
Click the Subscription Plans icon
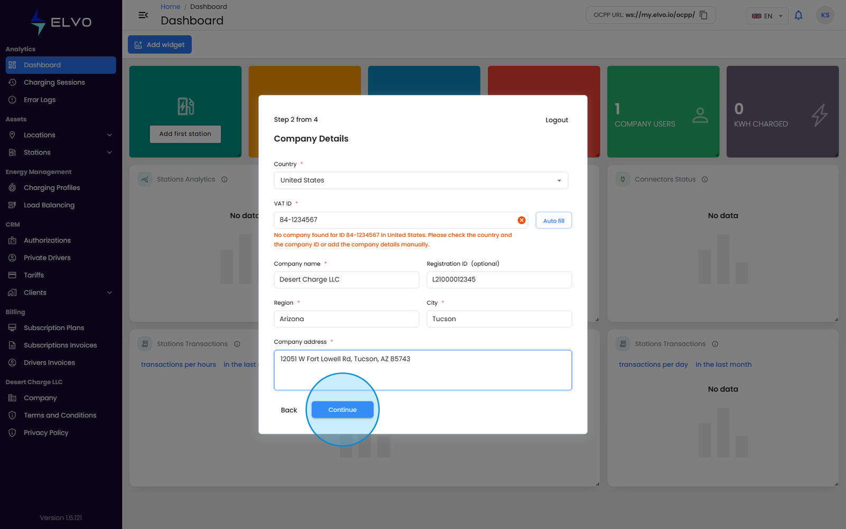(x=12, y=328)
